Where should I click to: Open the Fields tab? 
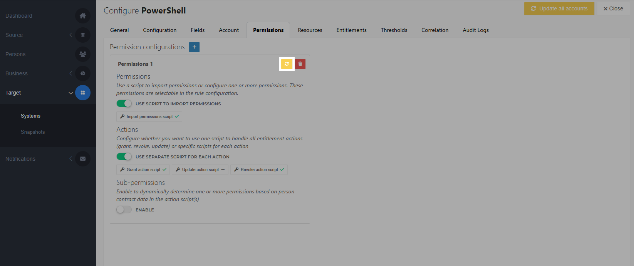pos(198,30)
